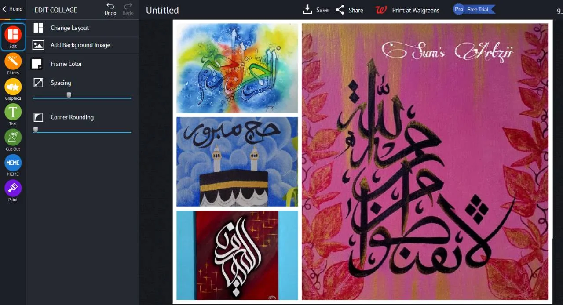The height and width of the screenshot is (305, 563).
Task: Share the collage
Action: (x=349, y=10)
